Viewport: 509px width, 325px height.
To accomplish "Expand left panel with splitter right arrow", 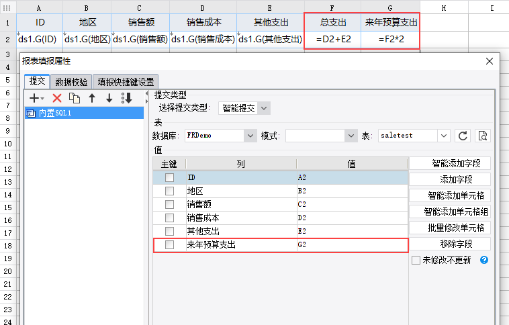I will pyautogui.click(x=147, y=101).
